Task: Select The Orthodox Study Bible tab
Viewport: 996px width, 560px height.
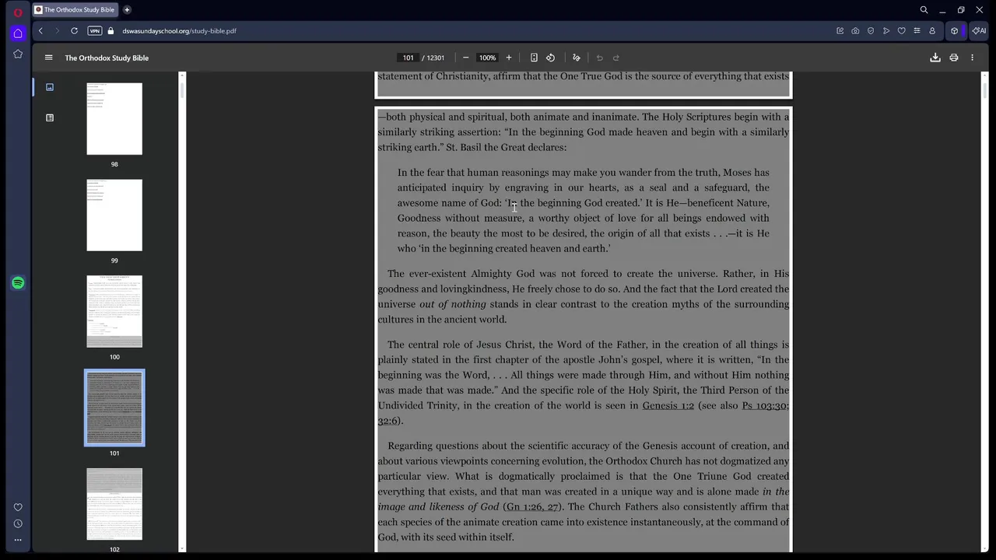Action: 75,10
